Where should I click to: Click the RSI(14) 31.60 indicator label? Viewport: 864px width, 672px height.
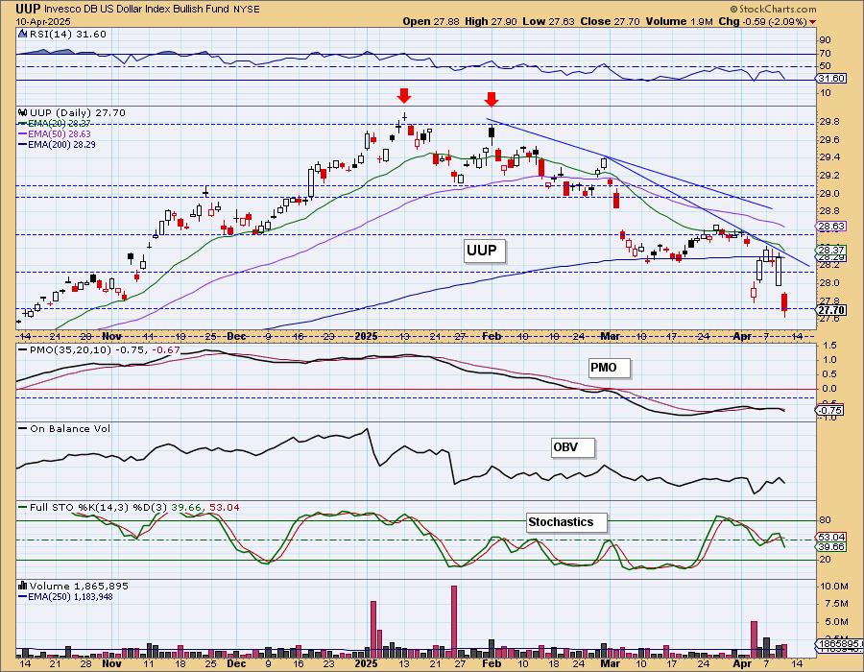tap(68, 34)
